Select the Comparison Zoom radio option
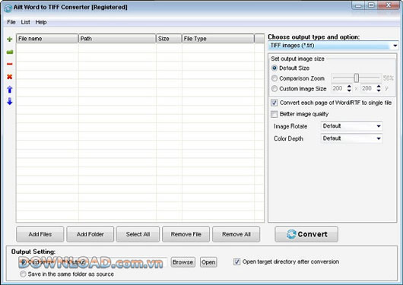This screenshot has width=403, height=285. [274, 78]
